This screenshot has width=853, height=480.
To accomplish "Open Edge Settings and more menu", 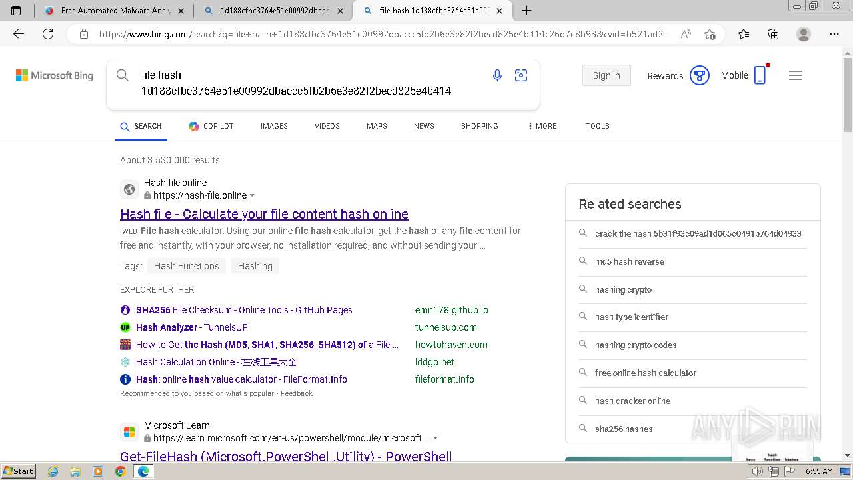I will [834, 34].
